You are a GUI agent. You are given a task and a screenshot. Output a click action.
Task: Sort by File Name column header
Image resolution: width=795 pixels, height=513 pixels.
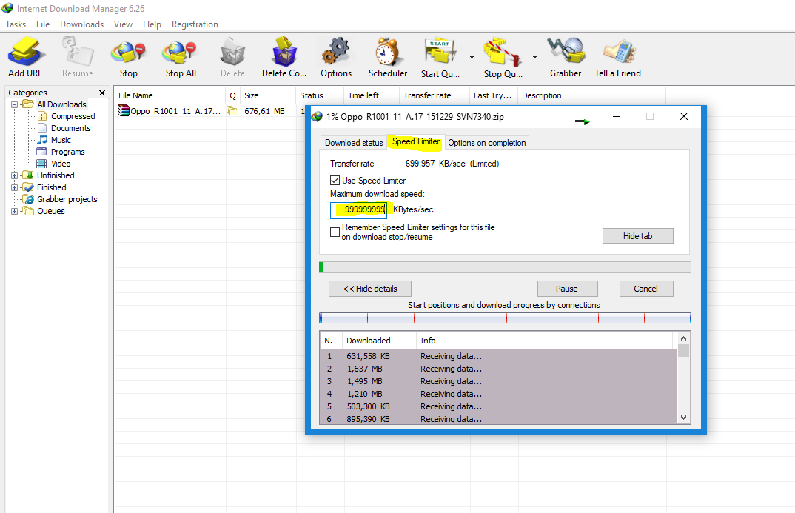[x=170, y=95]
